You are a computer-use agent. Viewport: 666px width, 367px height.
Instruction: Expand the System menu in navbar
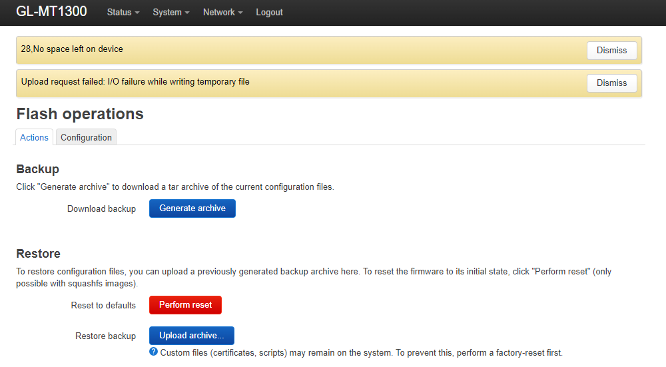point(170,13)
